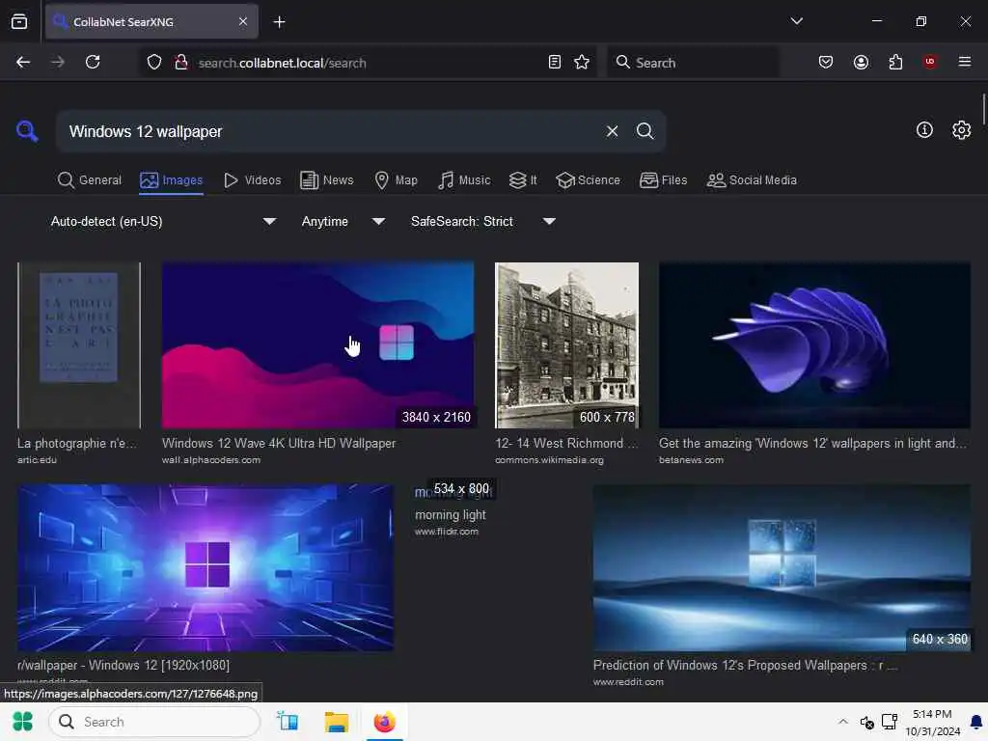
Task: Open the Auto-detect (en-US) language dropdown
Action: tap(163, 221)
